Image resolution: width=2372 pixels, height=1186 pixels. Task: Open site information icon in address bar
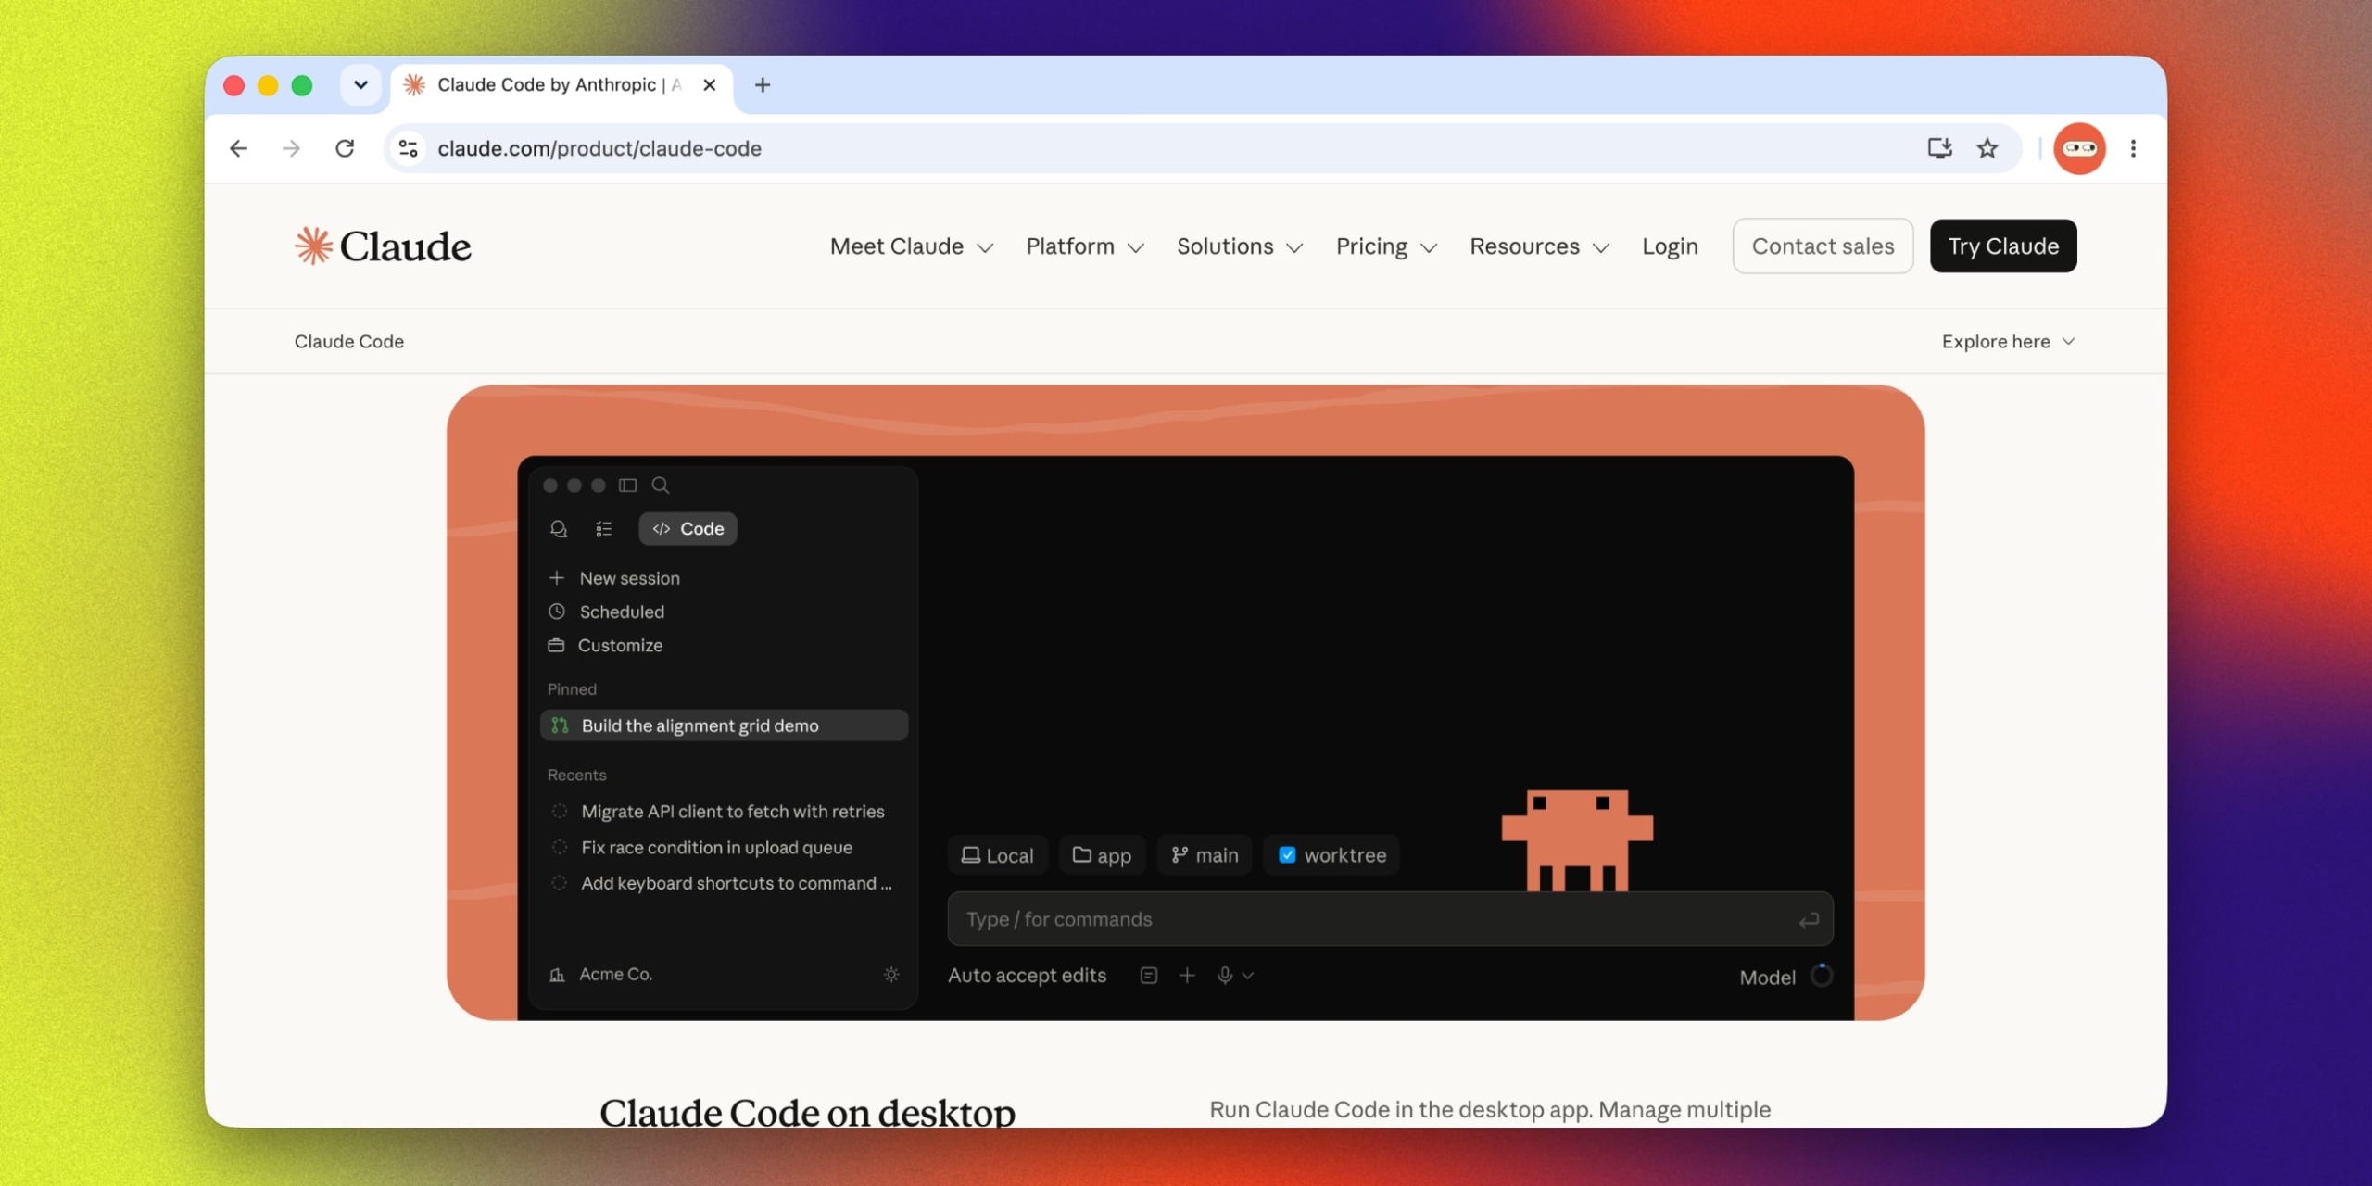(x=408, y=148)
